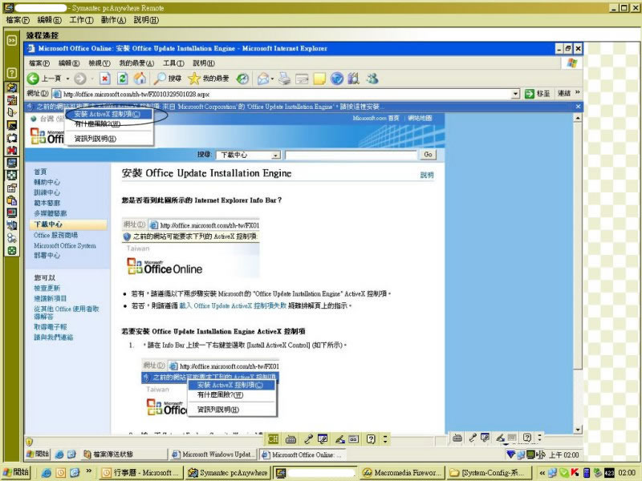Viewport: 642px width, 481px height.
Task: Open the System-Config folder taskbar button
Action: (x=490, y=472)
